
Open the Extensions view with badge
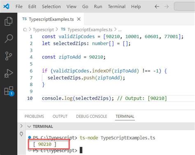pos(9,91)
